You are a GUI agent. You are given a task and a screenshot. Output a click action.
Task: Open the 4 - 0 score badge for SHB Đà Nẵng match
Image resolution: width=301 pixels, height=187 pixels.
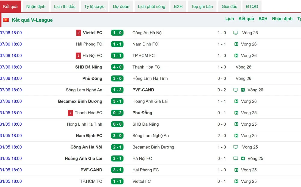pyautogui.click(x=117, y=67)
